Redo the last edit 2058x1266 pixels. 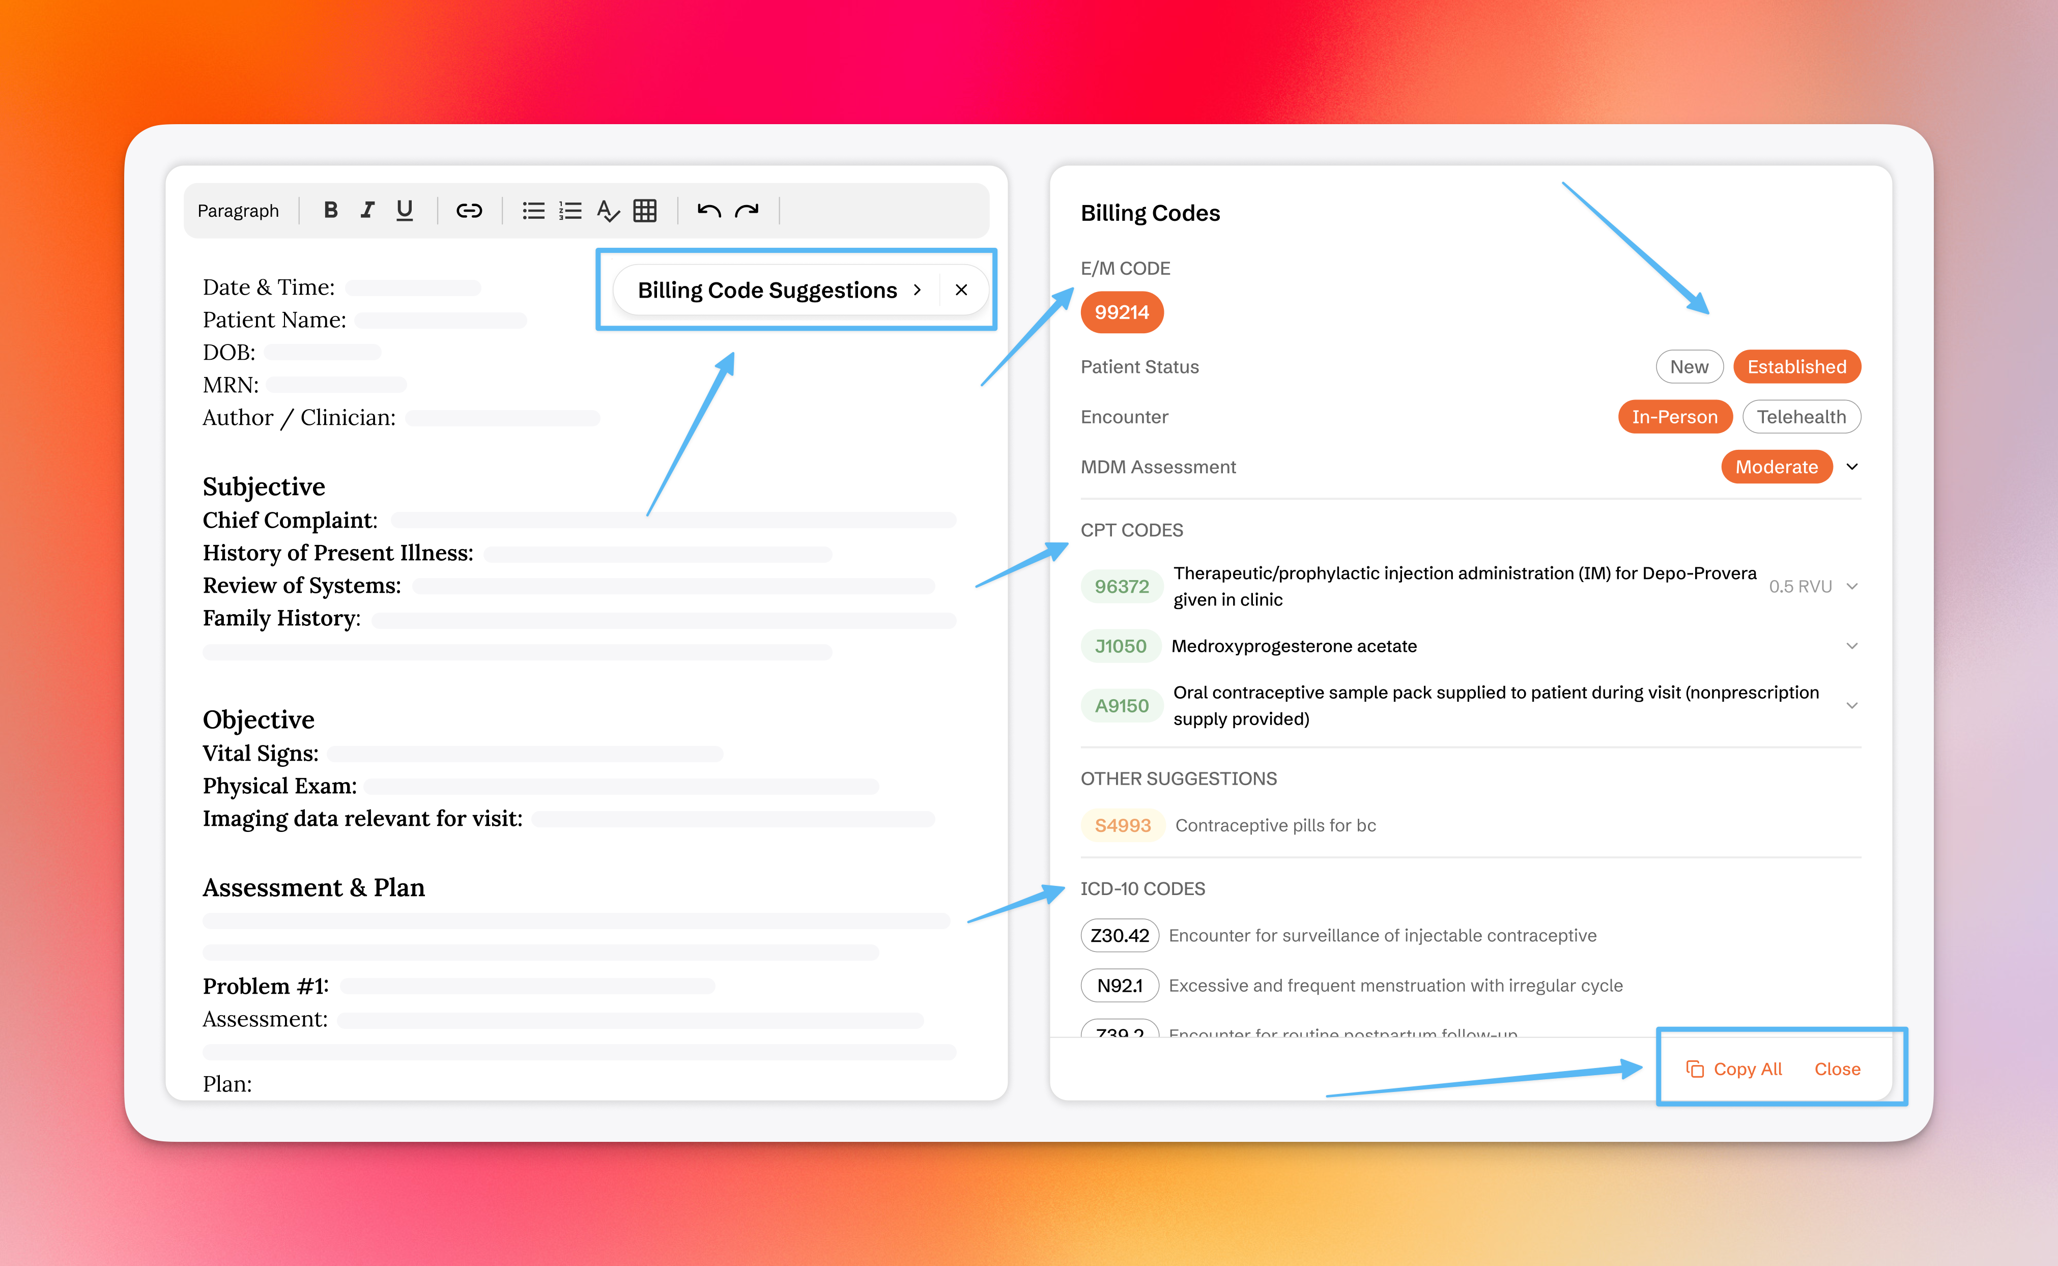point(747,210)
